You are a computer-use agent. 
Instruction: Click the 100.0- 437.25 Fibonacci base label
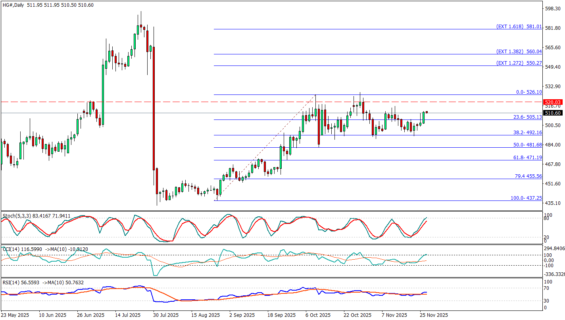(x=526, y=198)
